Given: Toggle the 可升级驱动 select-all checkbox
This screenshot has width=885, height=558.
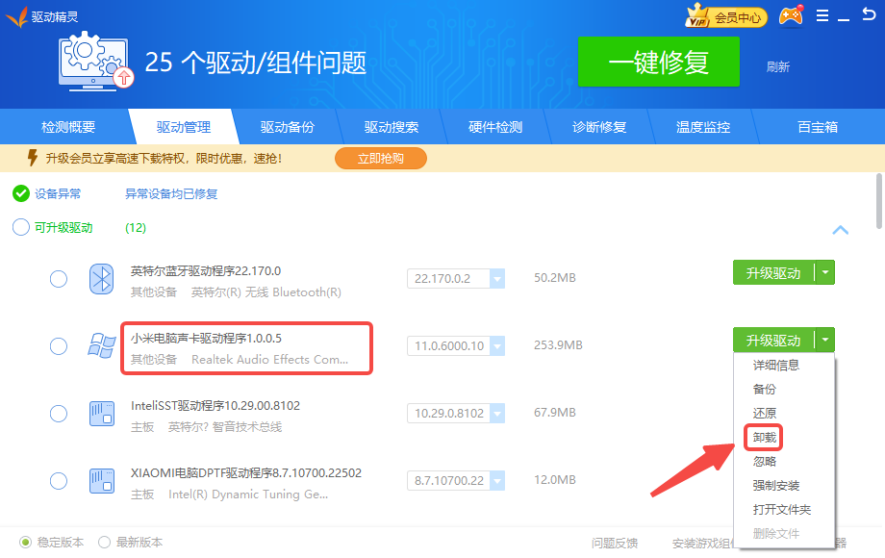Looking at the screenshot, I should (21, 228).
